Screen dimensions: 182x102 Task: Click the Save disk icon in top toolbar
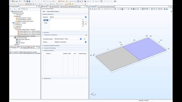17,1
